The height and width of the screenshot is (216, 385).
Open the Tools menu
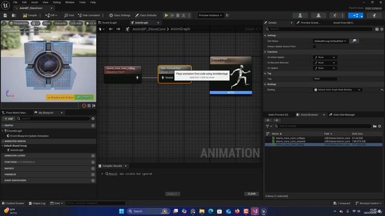coord(82,2)
